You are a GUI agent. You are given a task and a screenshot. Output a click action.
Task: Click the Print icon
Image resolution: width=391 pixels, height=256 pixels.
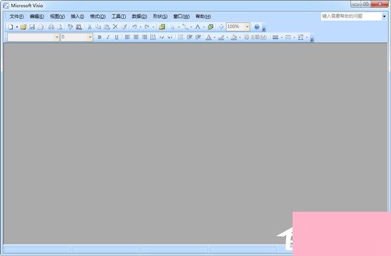[x=51, y=27]
